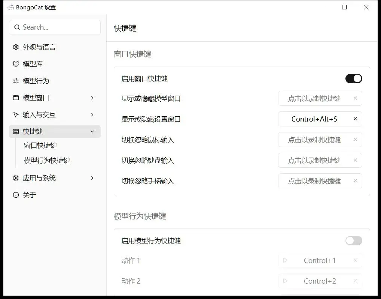
Task: Clear the 显示或隐藏模型窗口 shortcut with its X
Action: point(355,98)
